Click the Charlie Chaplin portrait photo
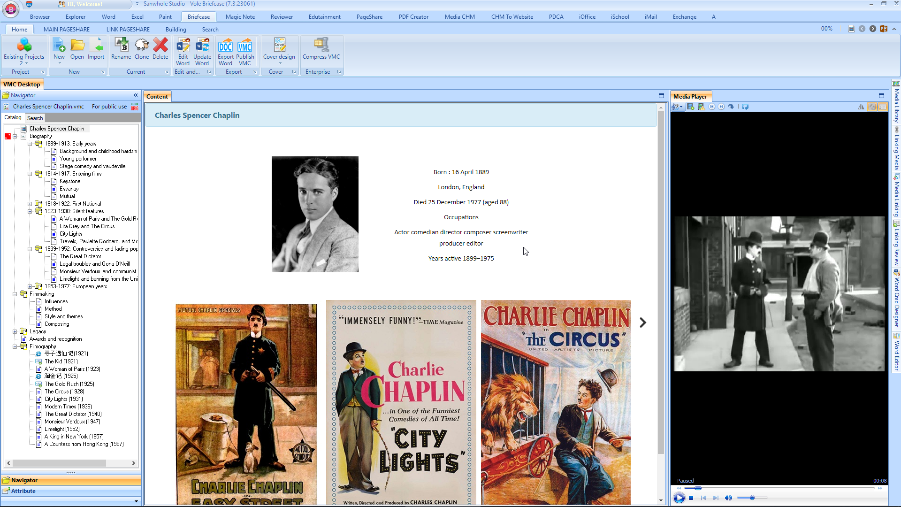901x507 pixels. pos(315,215)
